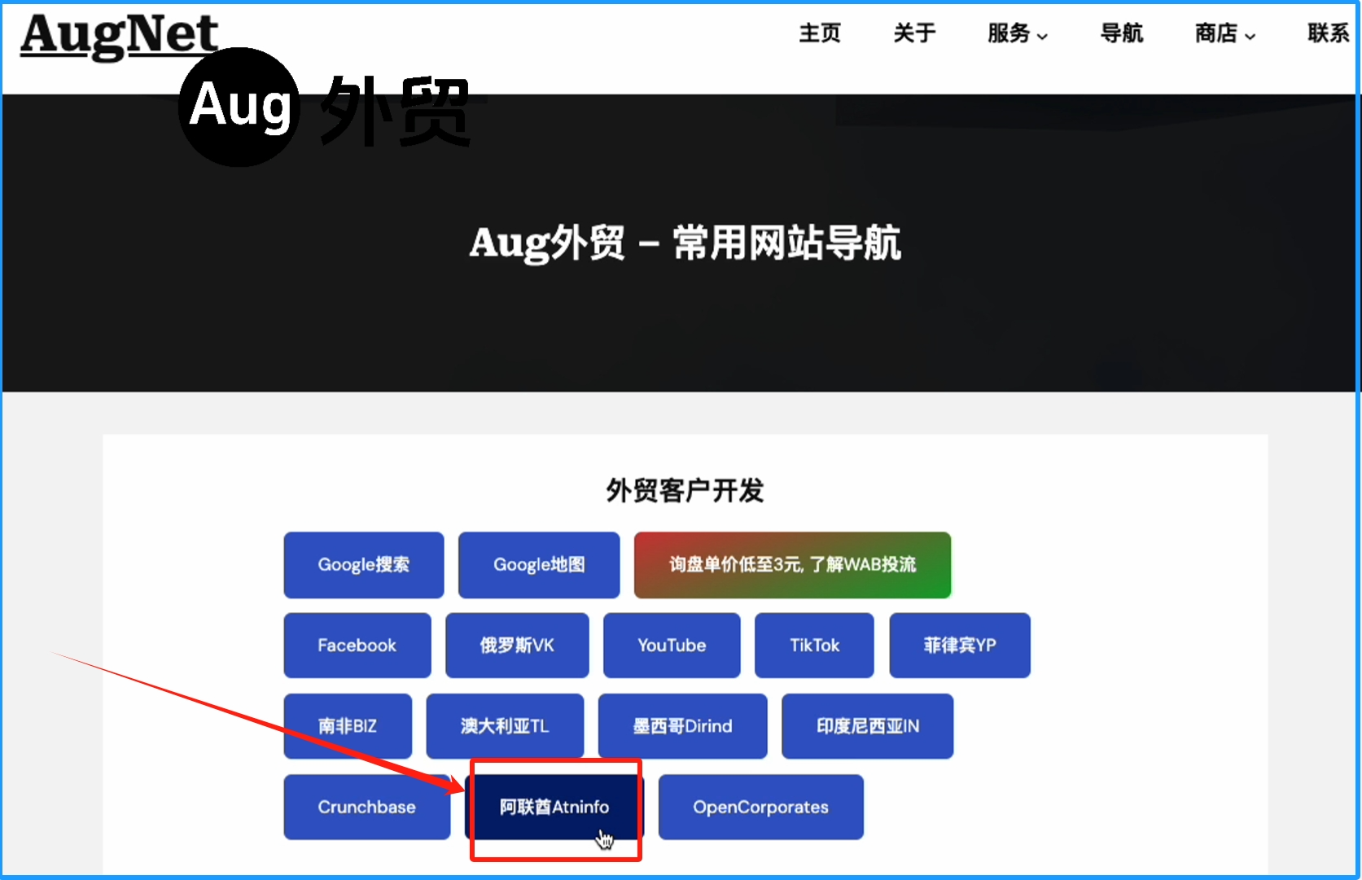The image size is (1362, 880).
Task: Click the 询盘单价低至3元 WAB投流 banner button
Action: (x=793, y=565)
